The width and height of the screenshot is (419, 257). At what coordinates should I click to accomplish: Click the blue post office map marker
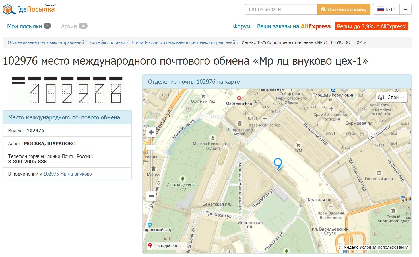tap(278, 164)
